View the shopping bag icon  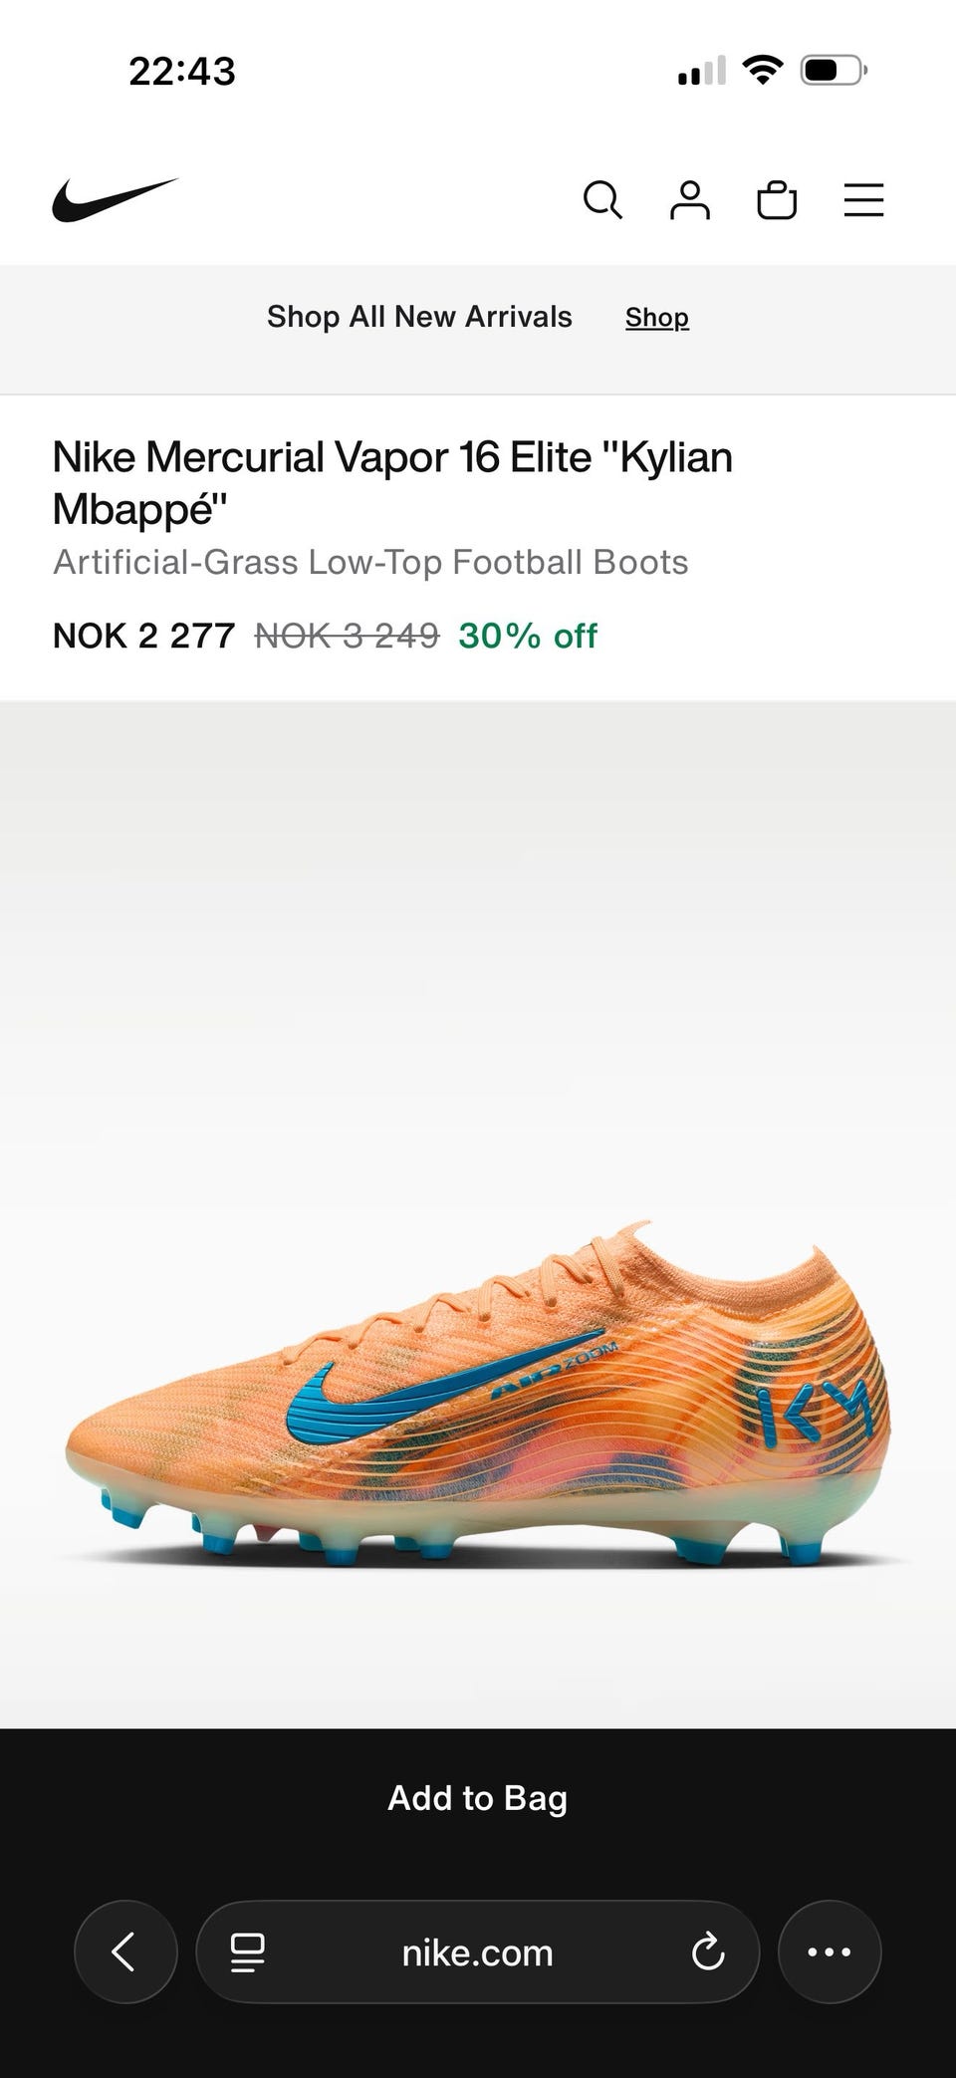pos(777,200)
